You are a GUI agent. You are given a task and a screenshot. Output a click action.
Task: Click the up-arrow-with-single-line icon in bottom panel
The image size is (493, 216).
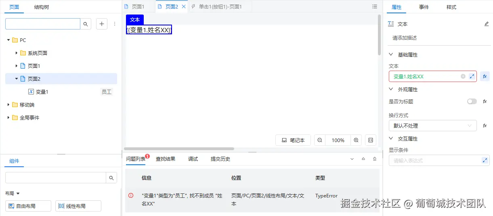coord(363,159)
